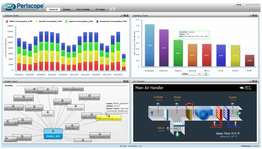Toggle Prospector Consumption blue legend swatch

pos(97,22)
